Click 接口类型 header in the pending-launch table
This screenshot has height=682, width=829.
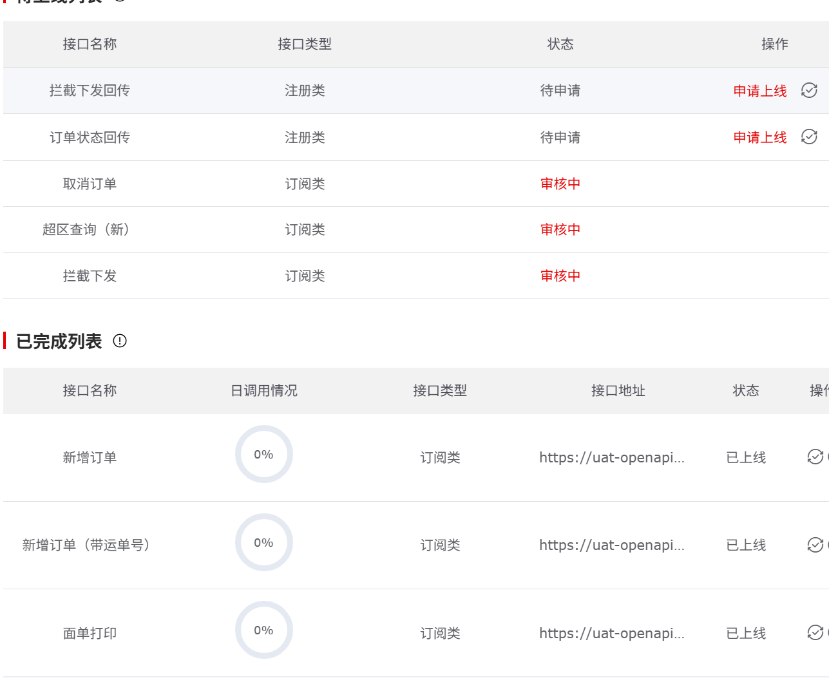coord(305,44)
